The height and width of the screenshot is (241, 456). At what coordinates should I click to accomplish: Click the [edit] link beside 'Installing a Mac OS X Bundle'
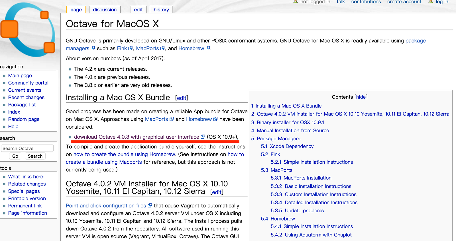pos(182,98)
